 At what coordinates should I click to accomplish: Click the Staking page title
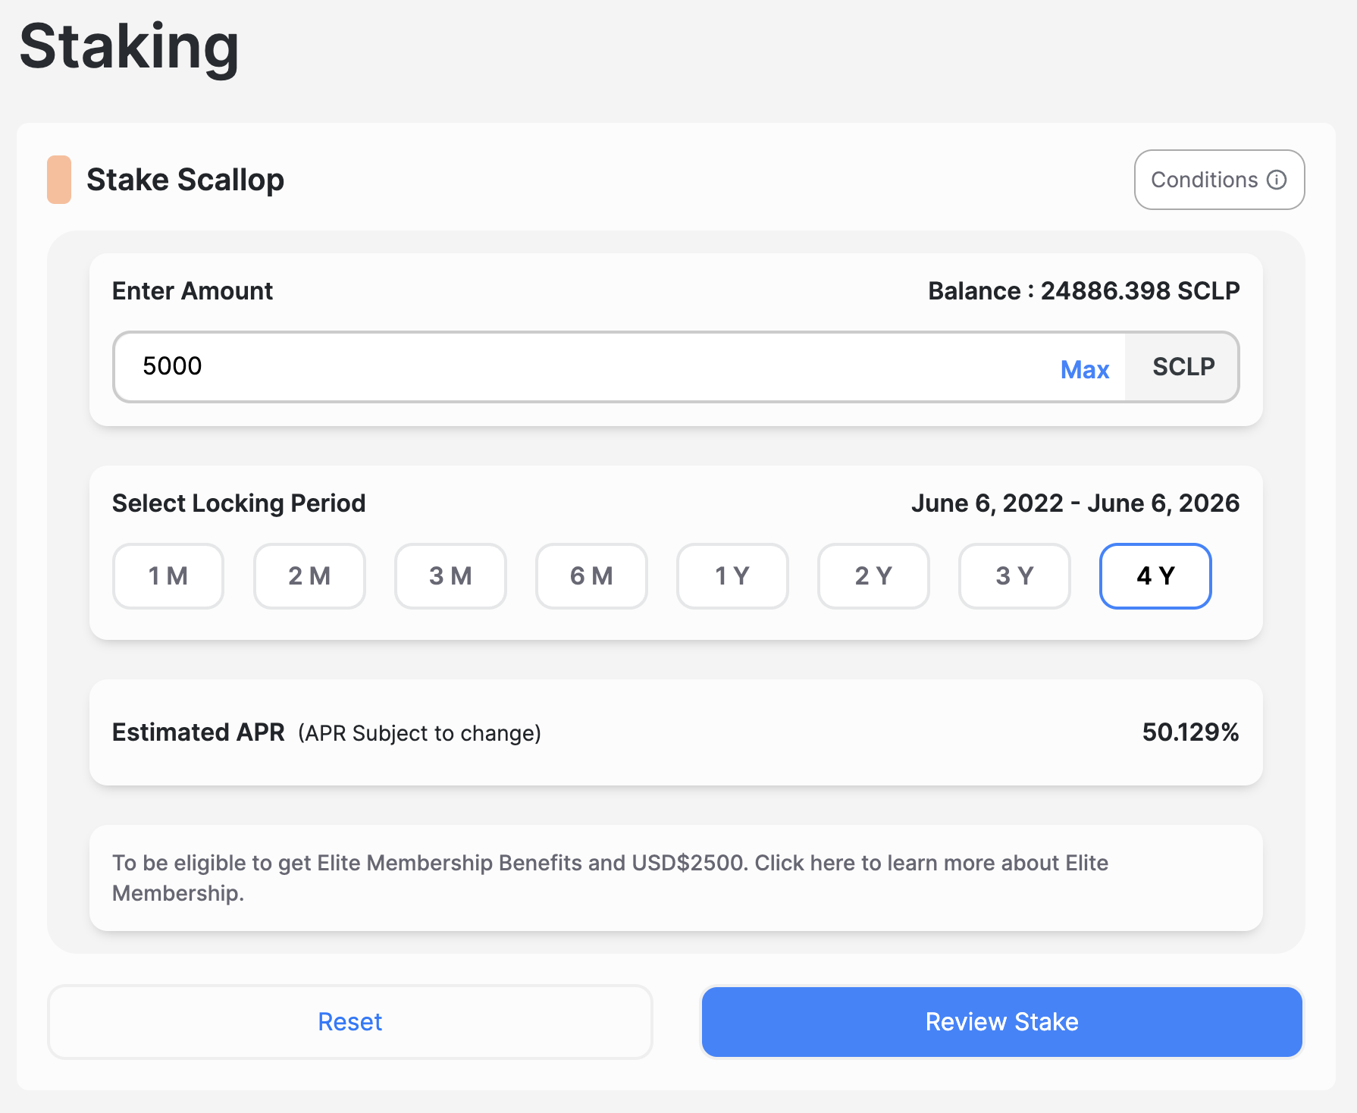pyautogui.click(x=129, y=47)
